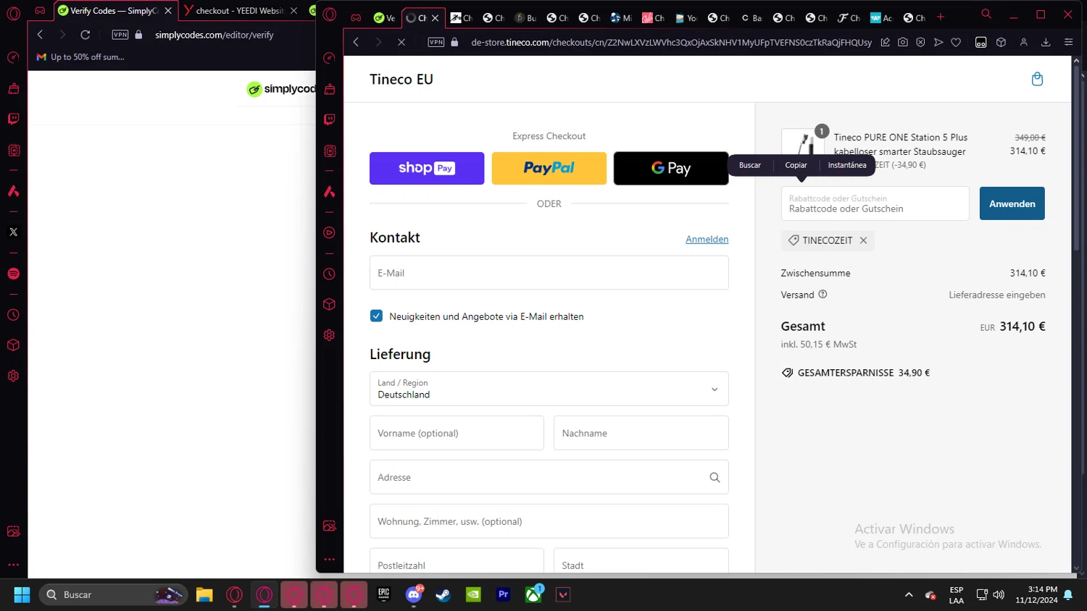Pay with Google Pay button
Viewport: 1087px width, 611px height.
(671, 168)
